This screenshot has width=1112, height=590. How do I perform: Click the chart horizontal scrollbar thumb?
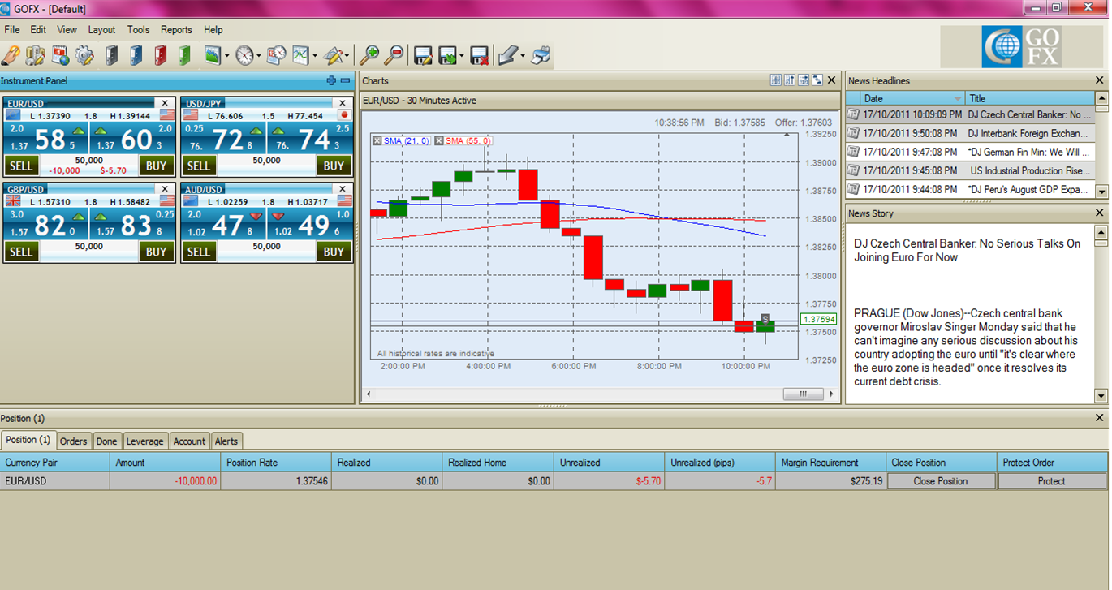[x=804, y=394]
